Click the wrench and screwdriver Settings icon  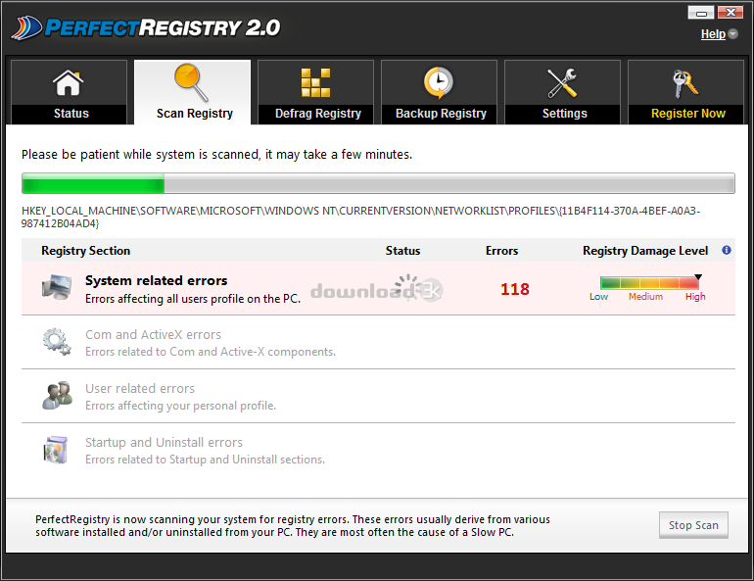pyautogui.click(x=563, y=82)
